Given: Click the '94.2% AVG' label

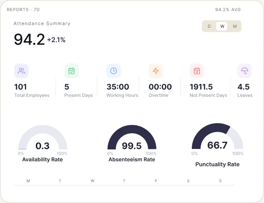Looking at the screenshot, I should tap(228, 10).
